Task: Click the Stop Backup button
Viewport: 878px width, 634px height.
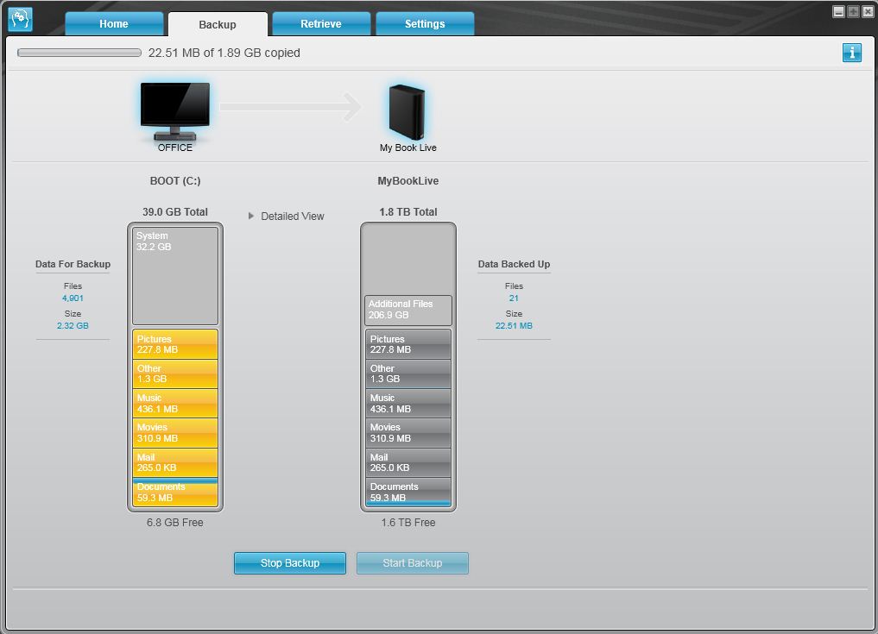Action: (x=290, y=563)
